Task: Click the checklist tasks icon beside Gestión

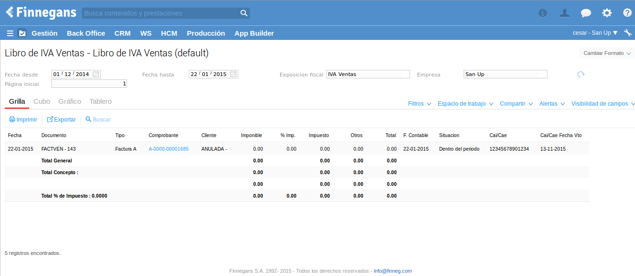Action: tap(22, 33)
